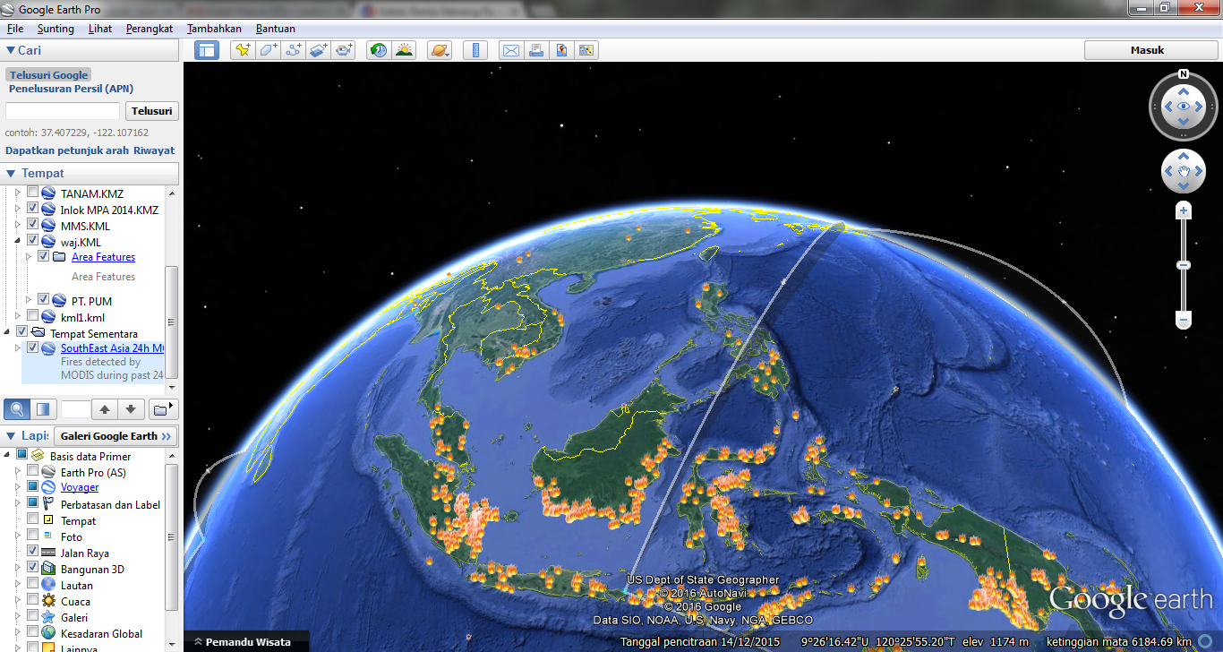Collapse the Tempat panel triangle
This screenshot has height=652, width=1223.
11,174
